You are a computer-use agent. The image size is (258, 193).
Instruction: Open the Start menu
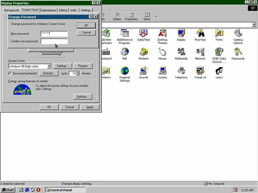click(8, 190)
